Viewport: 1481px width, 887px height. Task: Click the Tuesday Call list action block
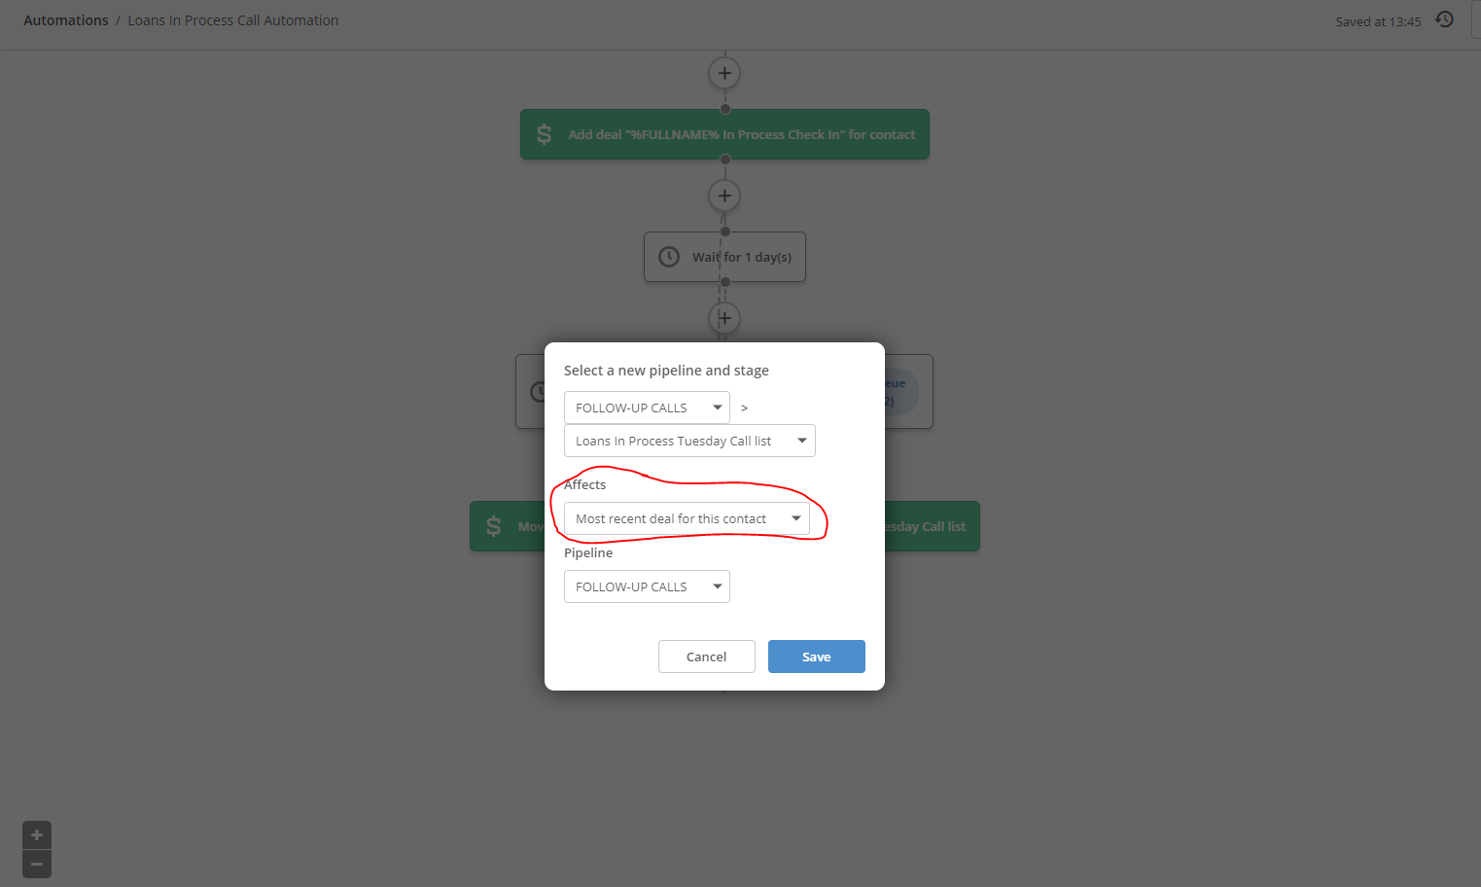click(x=932, y=526)
